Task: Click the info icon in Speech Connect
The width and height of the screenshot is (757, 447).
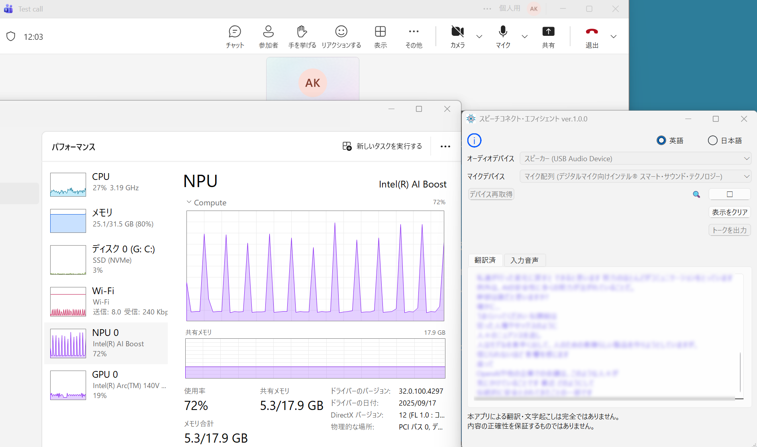Action: (474, 141)
